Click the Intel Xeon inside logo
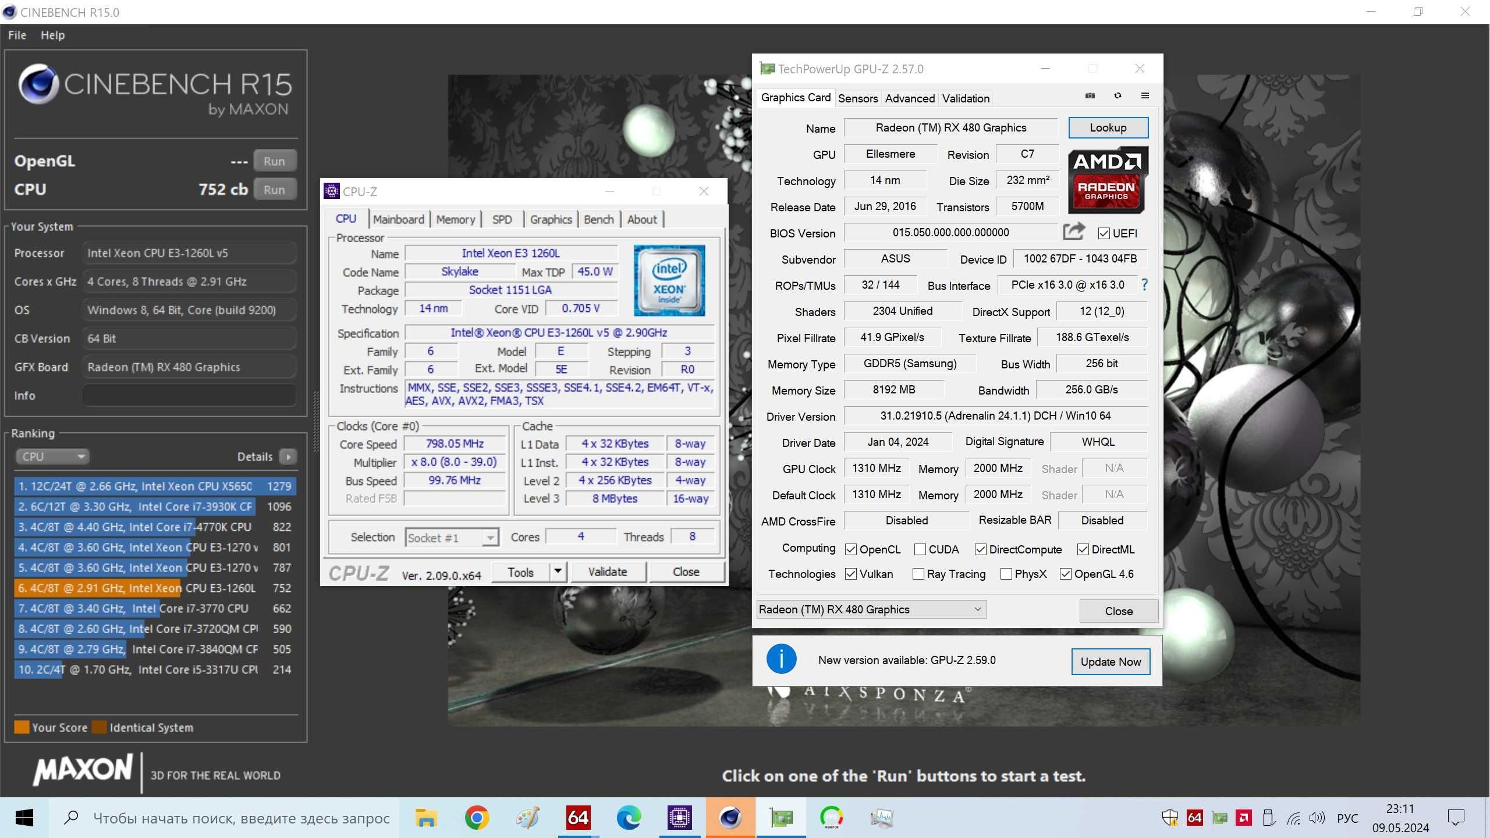The width and height of the screenshot is (1490, 838). [669, 280]
